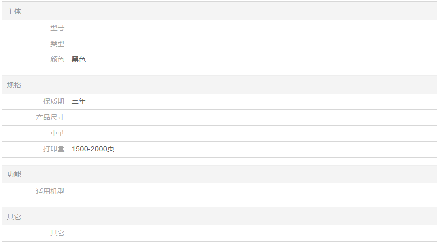Select the 产品尺寸 row label
Screen dimensions: 439x244
point(50,118)
